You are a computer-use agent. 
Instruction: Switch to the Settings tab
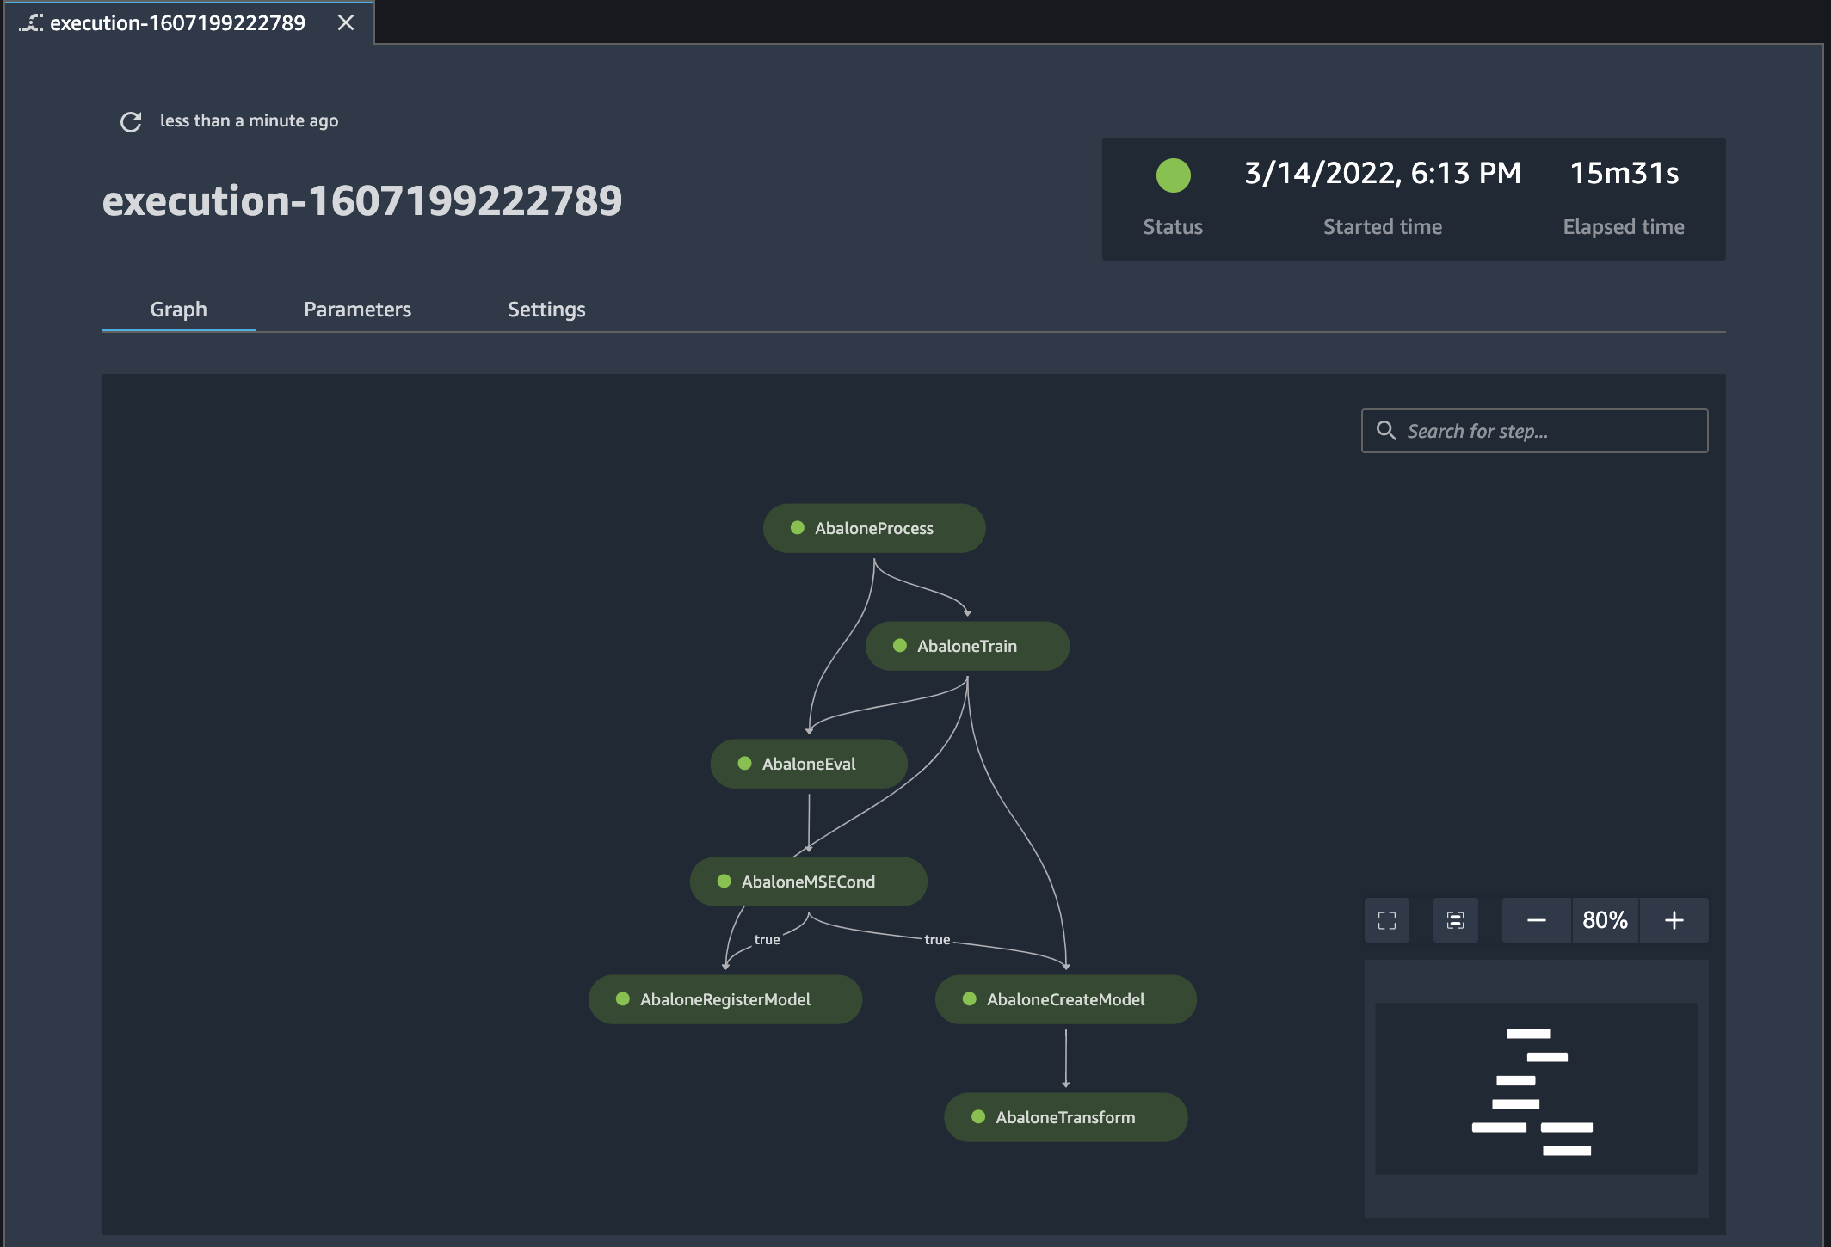546,309
